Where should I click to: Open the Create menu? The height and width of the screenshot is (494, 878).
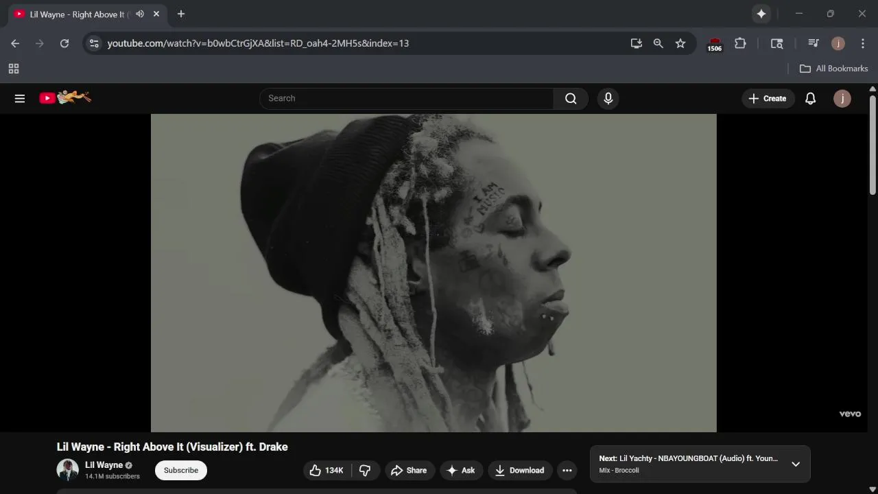pyautogui.click(x=768, y=98)
